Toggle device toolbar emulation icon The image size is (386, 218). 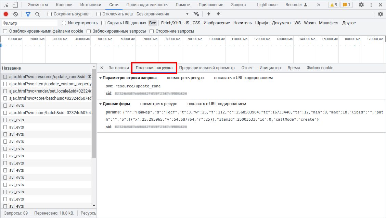15,5
